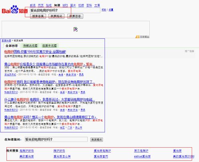This screenshot has width=199, height=162.
Task: Focus the bottom 在知道提问 input field
Action: tap(56, 140)
